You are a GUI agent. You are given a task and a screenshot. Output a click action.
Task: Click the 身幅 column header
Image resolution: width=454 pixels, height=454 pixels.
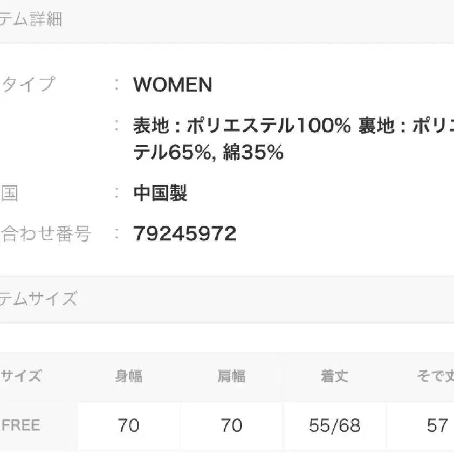pos(129,376)
